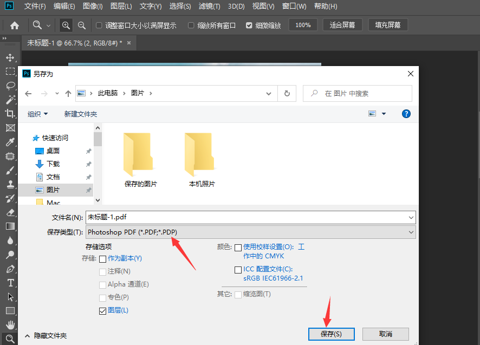Select the Crop tool
This screenshot has height=345, width=480.
pyautogui.click(x=10, y=114)
